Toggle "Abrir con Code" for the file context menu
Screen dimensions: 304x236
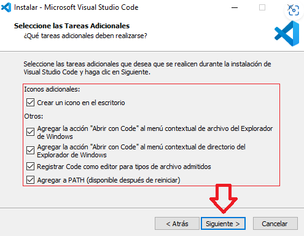[30, 132]
